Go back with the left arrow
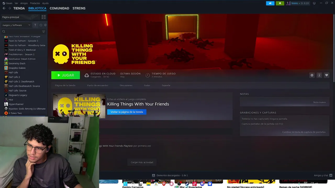The image size is (335, 188). [4, 8]
